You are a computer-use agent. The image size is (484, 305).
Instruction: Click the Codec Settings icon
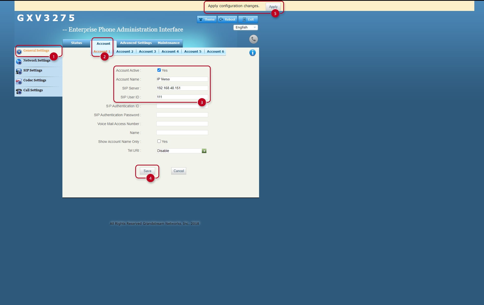point(19,82)
